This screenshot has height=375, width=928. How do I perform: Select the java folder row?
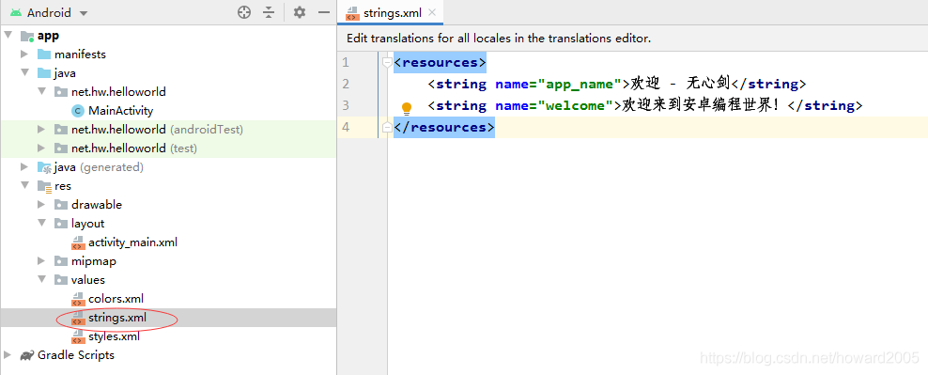[168, 73]
